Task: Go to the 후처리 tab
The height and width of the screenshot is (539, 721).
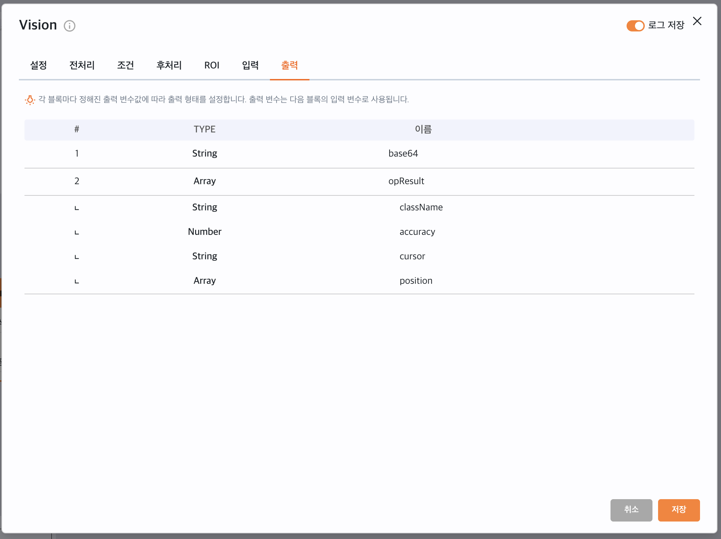Action: (169, 65)
